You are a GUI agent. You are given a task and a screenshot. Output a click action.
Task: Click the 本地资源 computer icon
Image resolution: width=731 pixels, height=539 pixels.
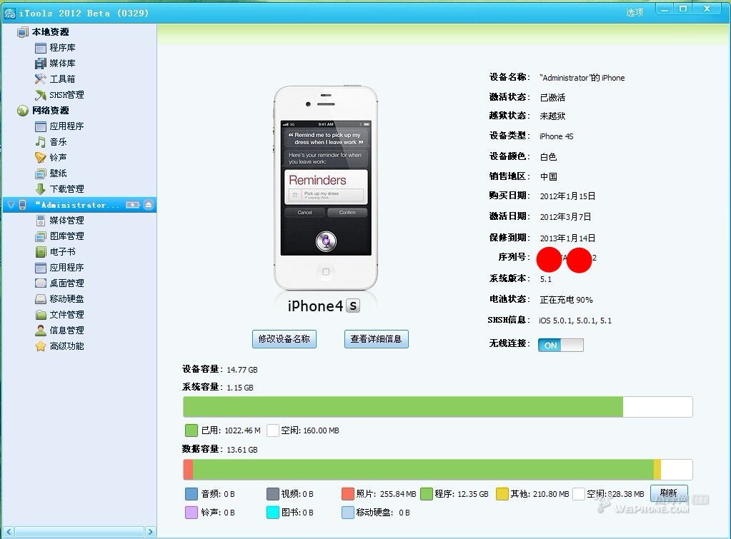(x=22, y=32)
